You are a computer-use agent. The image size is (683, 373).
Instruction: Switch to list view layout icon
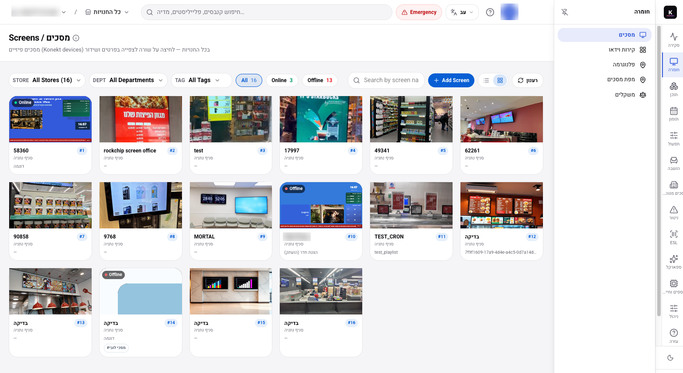tap(486, 80)
